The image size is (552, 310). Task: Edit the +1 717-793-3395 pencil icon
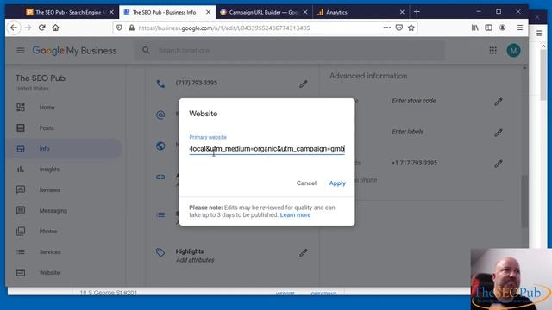499,164
